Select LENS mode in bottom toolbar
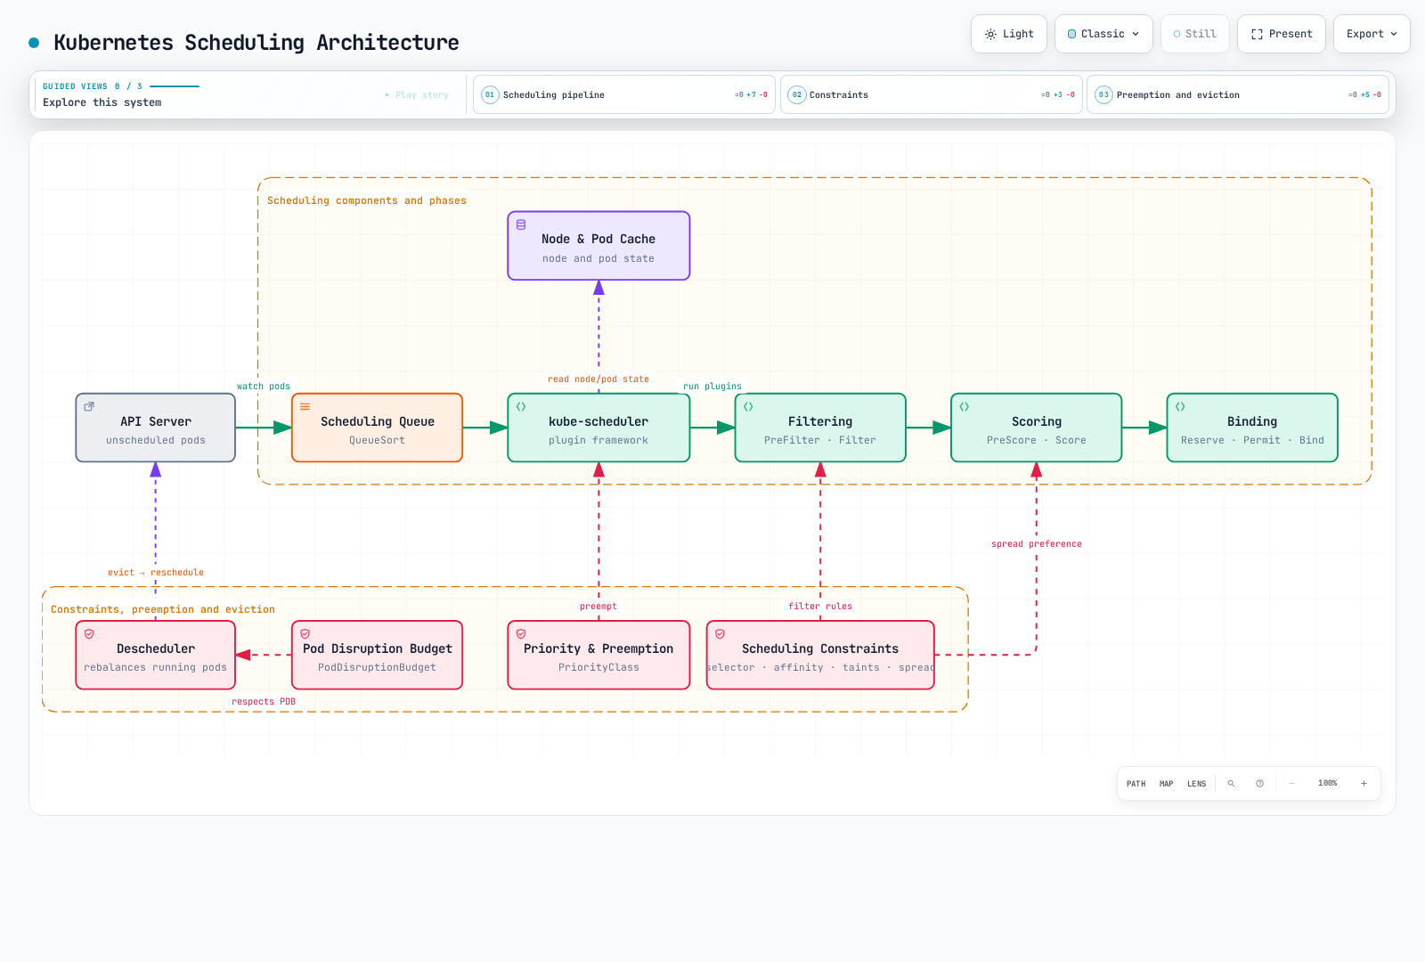This screenshot has width=1425, height=962. point(1196,784)
